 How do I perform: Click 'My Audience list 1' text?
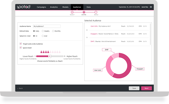(105, 26)
